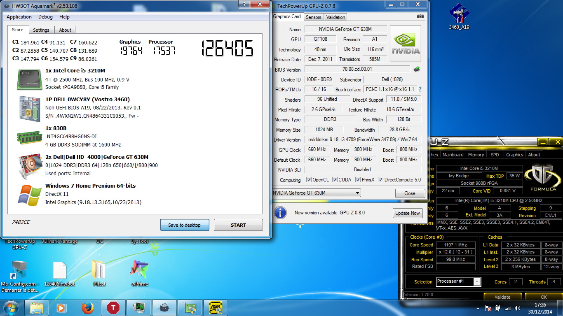
Task: Select the Graphics Card tab in GPU-Z
Action: pyautogui.click(x=287, y=16)
